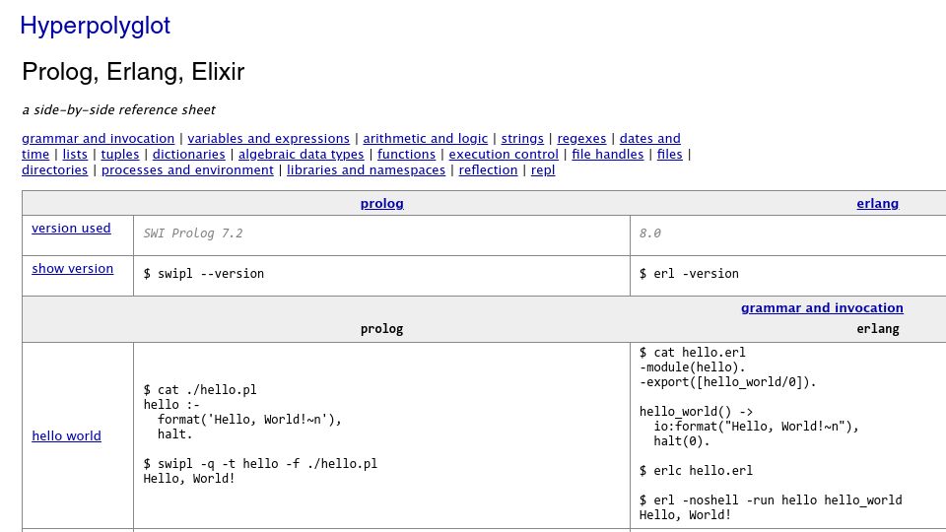Click the prolog column header link

click(382, 204)
